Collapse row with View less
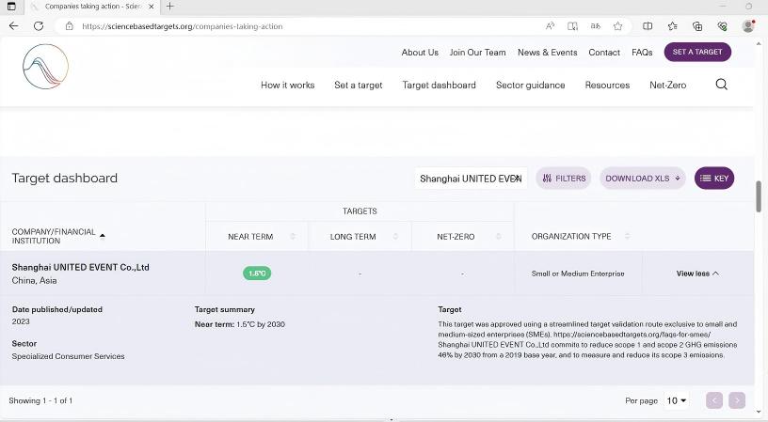The image size is (768, 422). click(697, 274)
